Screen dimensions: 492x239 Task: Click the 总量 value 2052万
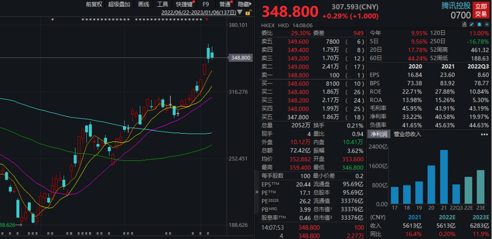coord(301,126)
